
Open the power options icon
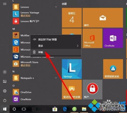click(x=5, y=100)
